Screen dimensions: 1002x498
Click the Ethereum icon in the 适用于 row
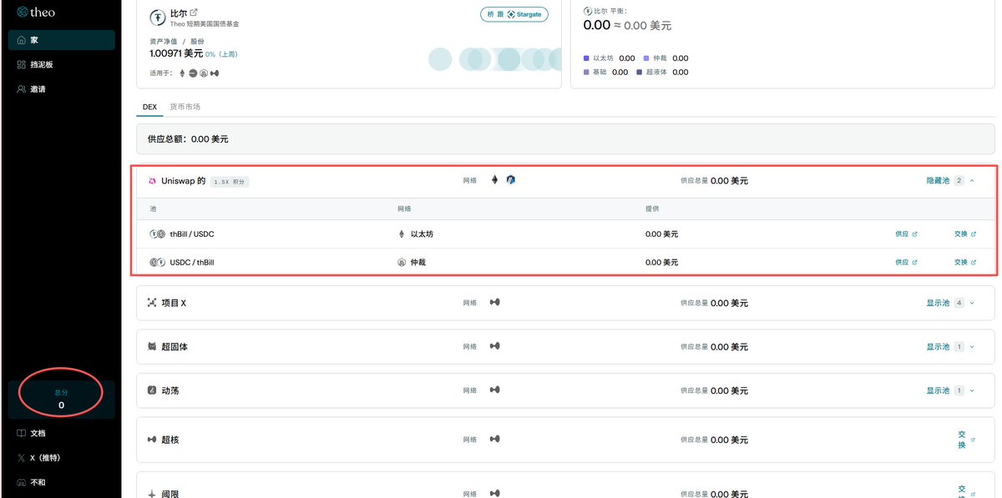click(182, 73)
